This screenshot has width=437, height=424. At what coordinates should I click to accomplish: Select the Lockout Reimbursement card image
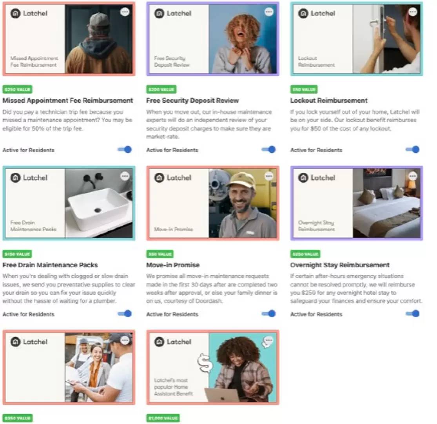[357, 39]
